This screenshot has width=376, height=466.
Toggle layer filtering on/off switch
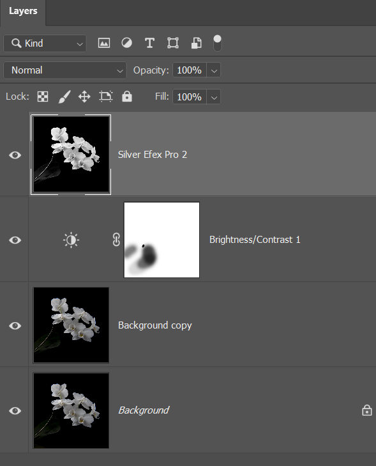[217, 43]
